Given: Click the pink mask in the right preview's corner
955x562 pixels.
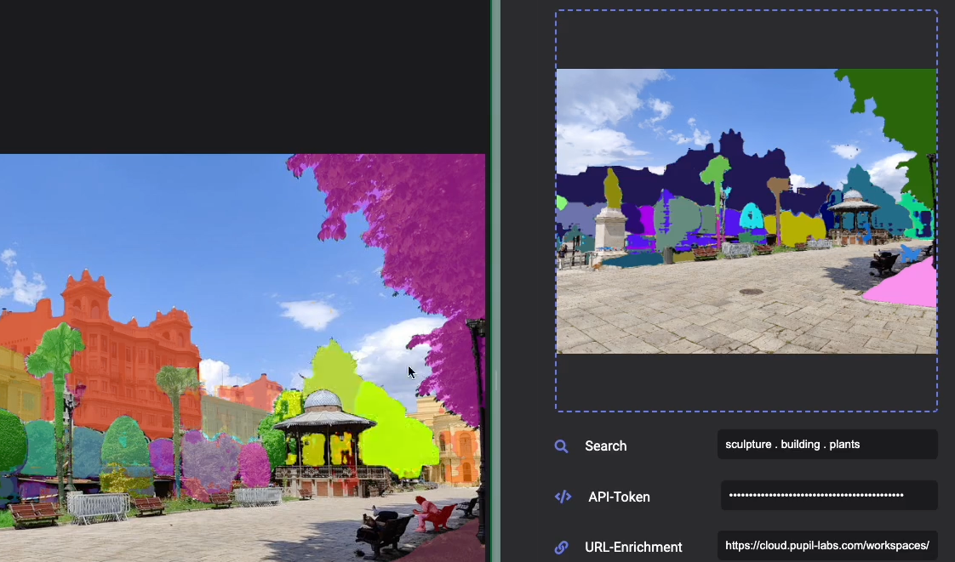Looking at the screenshot, I should pos(909,285).
